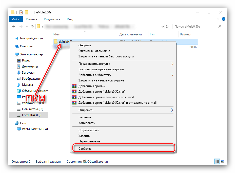Open the 'Файл' ribbon tab

(15, 19)
